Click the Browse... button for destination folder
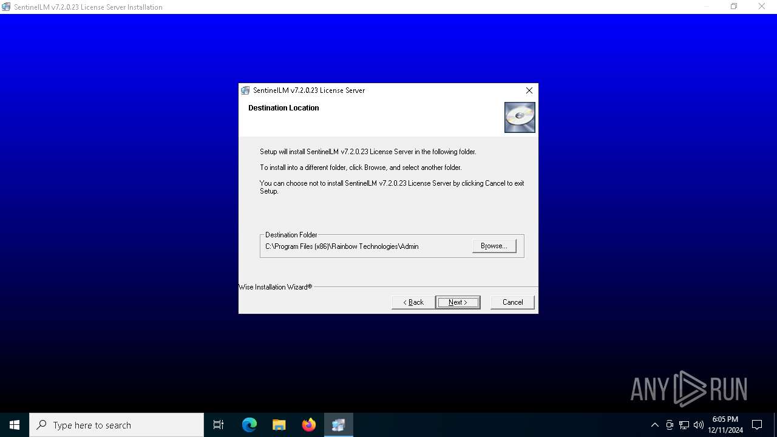Viewport: 777px width, 437px height. point(494,246)
